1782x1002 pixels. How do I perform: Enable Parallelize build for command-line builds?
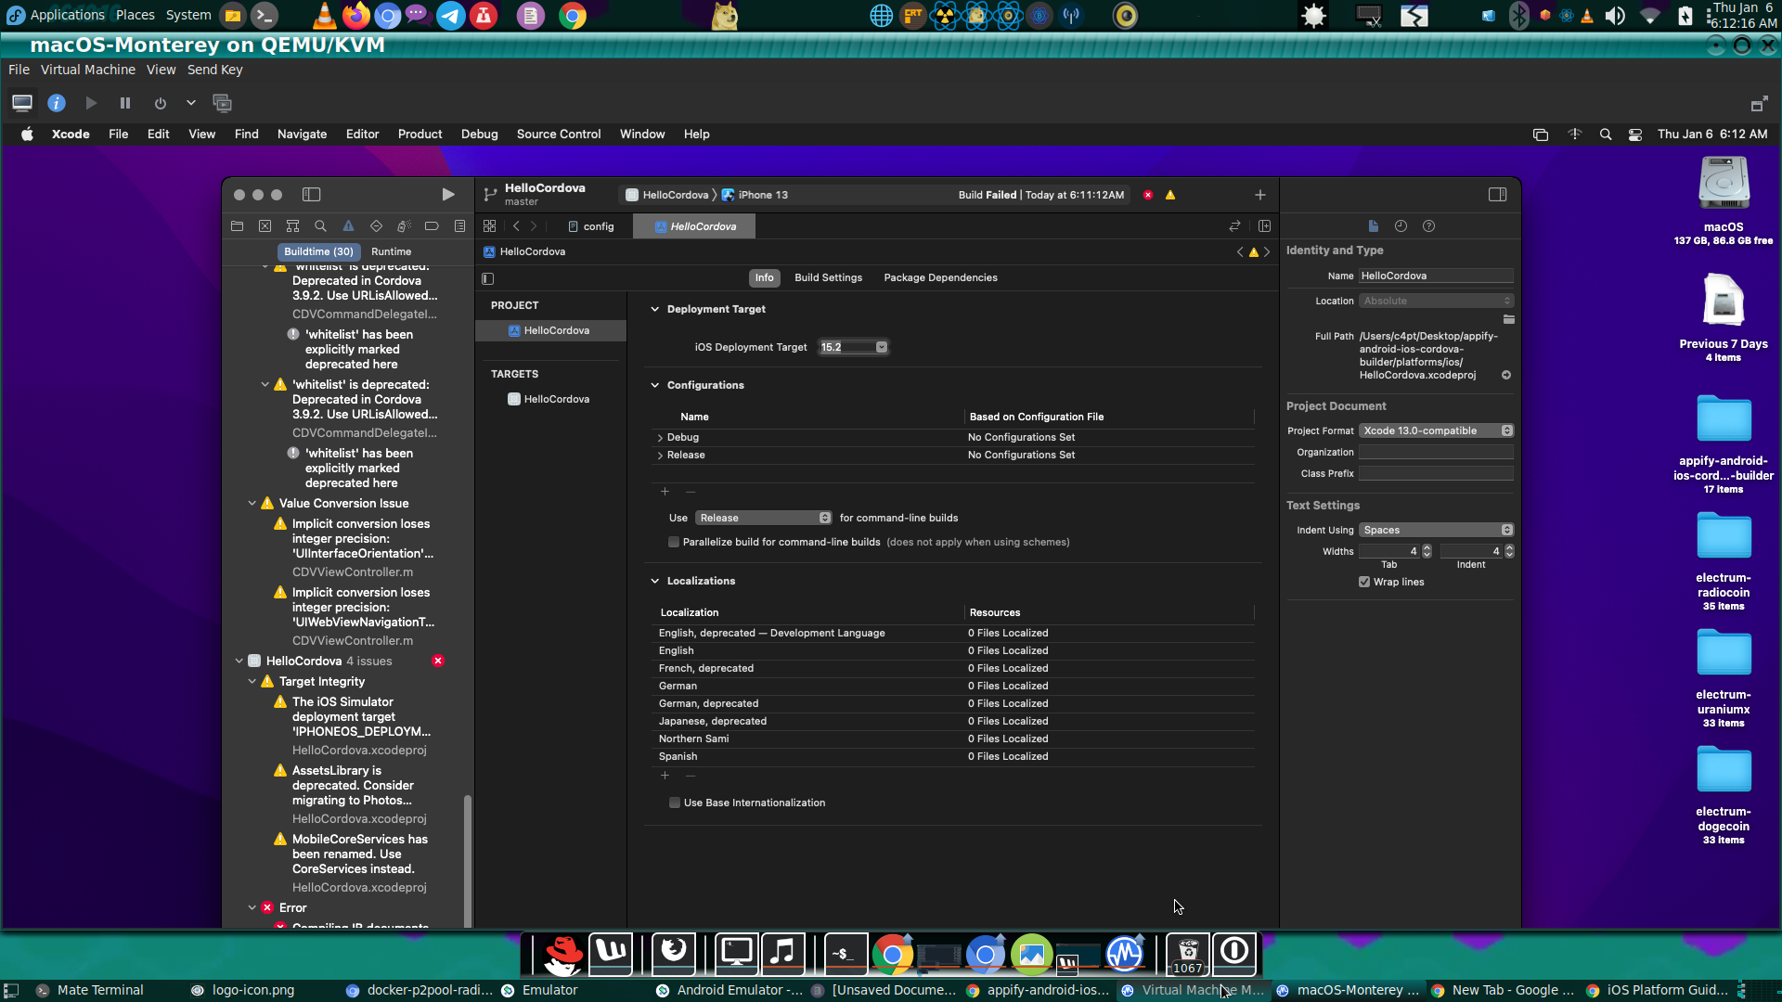[x=674, y=543]
